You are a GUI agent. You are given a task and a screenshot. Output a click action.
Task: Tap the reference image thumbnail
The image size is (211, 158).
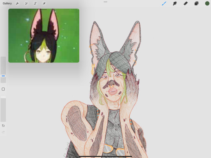(x=44, y=36)
